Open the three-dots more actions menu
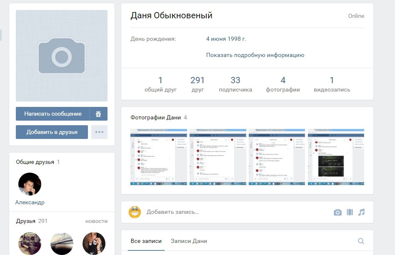 pyautogui.click(x=99, y=132)
